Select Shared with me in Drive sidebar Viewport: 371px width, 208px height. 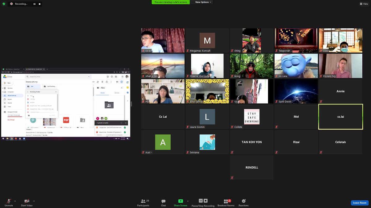click(12, 96)
